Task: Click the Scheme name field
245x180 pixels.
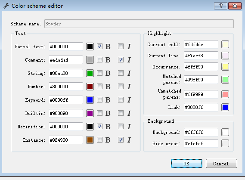Action: click(x=139, y=24)
